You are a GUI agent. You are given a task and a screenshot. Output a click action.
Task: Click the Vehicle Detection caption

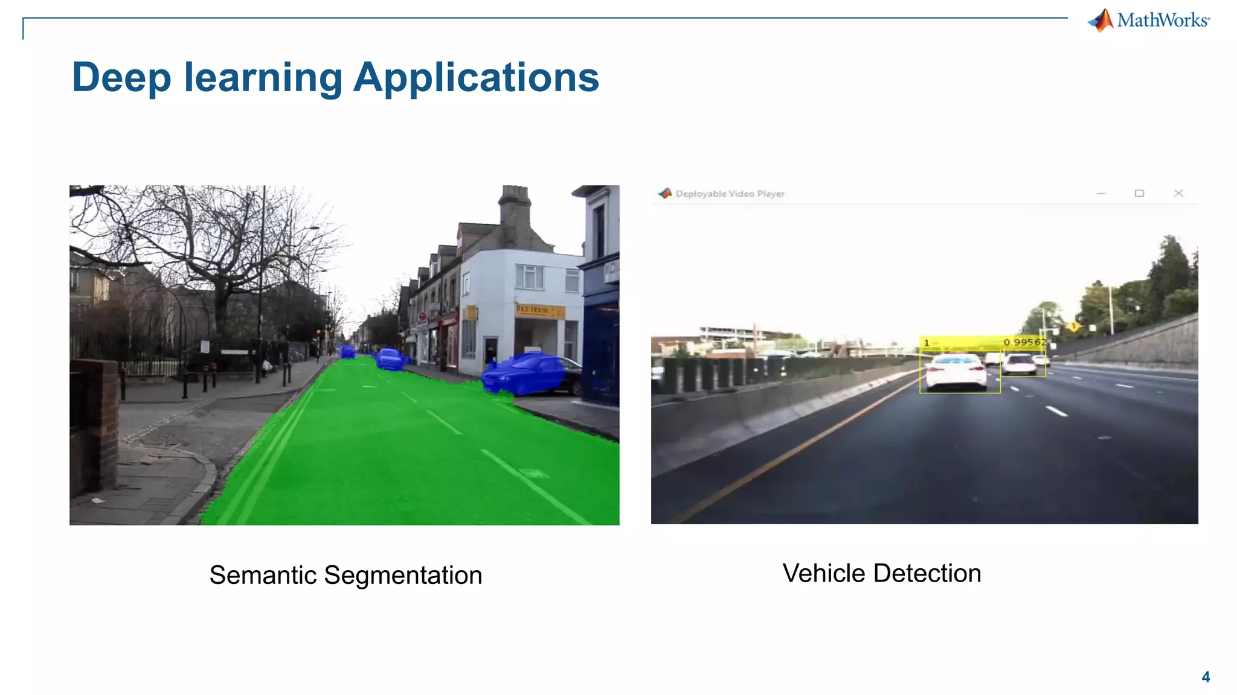click(881, 573)
